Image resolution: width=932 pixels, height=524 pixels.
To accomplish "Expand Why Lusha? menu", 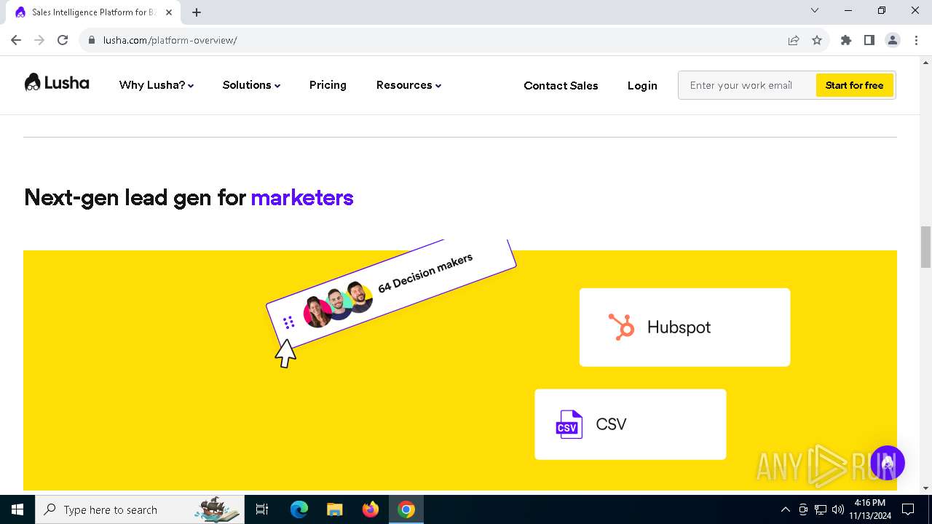I will tap(157, 85).
